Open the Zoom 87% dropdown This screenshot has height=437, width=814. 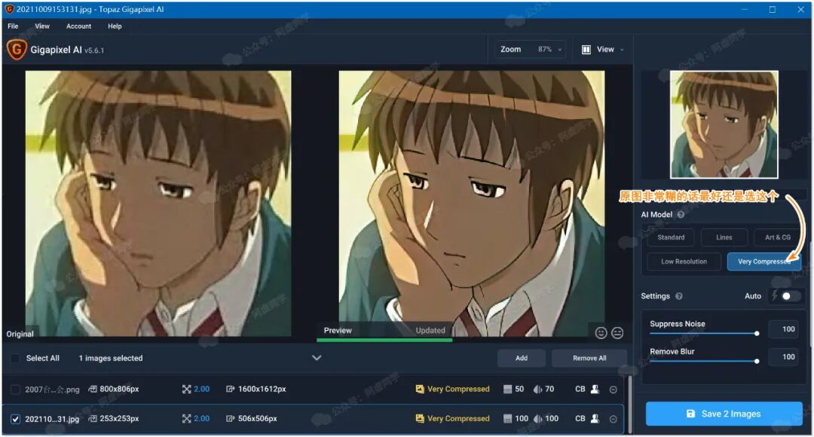click(x=530, y=49)
